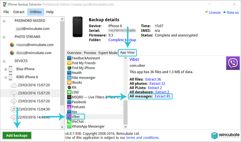241x142 pixels.
Task: Click the Viber icon in app list
Action: point(69,116)
